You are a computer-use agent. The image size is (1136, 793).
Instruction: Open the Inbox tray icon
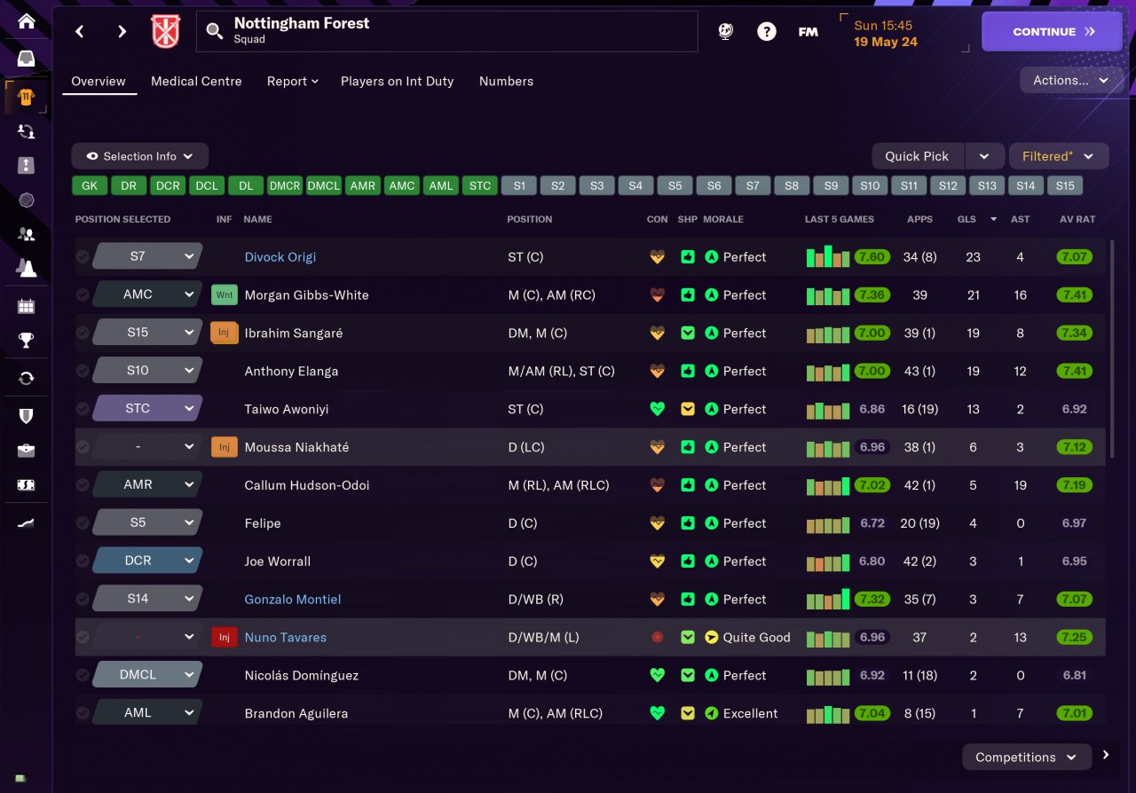27,59
